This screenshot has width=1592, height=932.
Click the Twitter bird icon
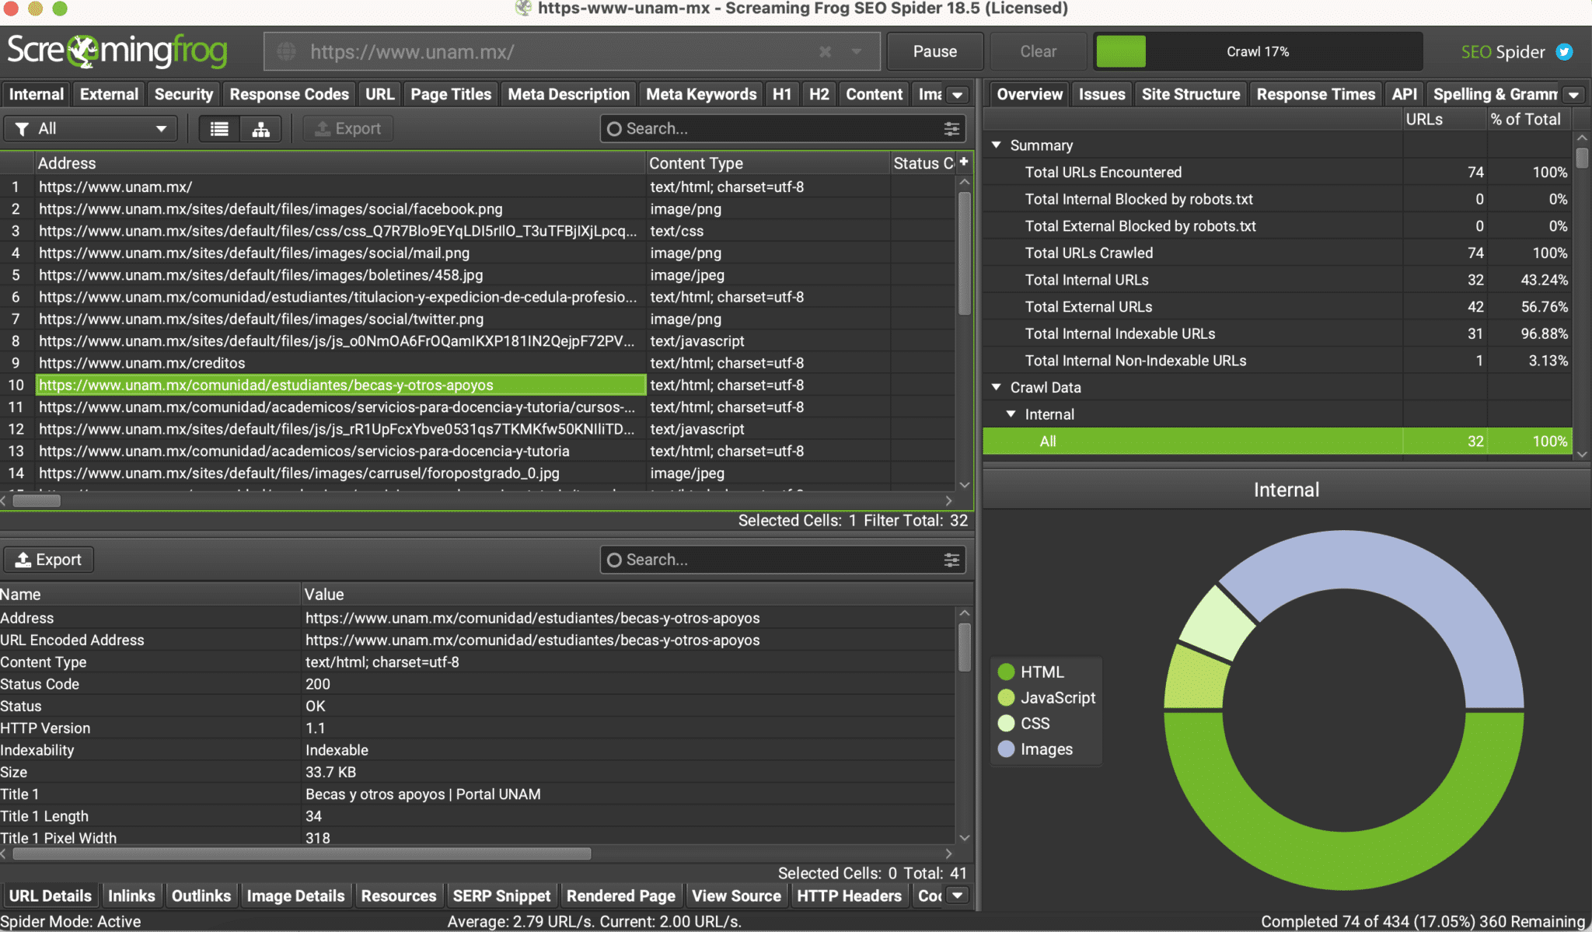(1564, 52)
